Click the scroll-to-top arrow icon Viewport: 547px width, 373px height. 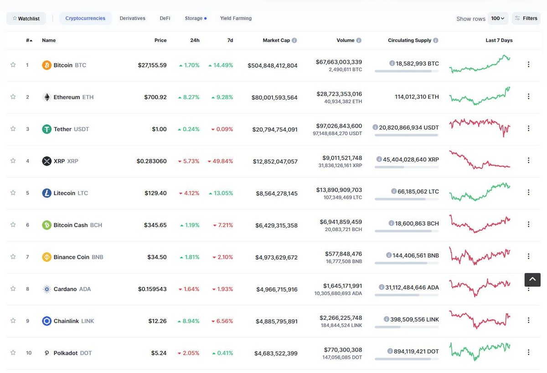point(532,280)
